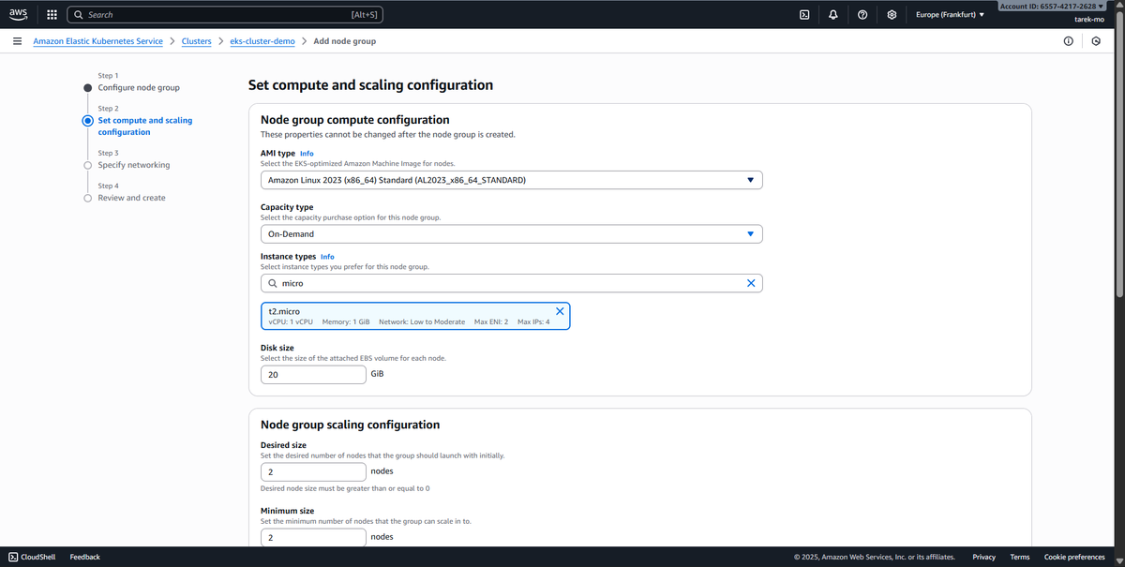1125x567 pixels.
Task: Open the support help question icon
Action: point(862,15)
